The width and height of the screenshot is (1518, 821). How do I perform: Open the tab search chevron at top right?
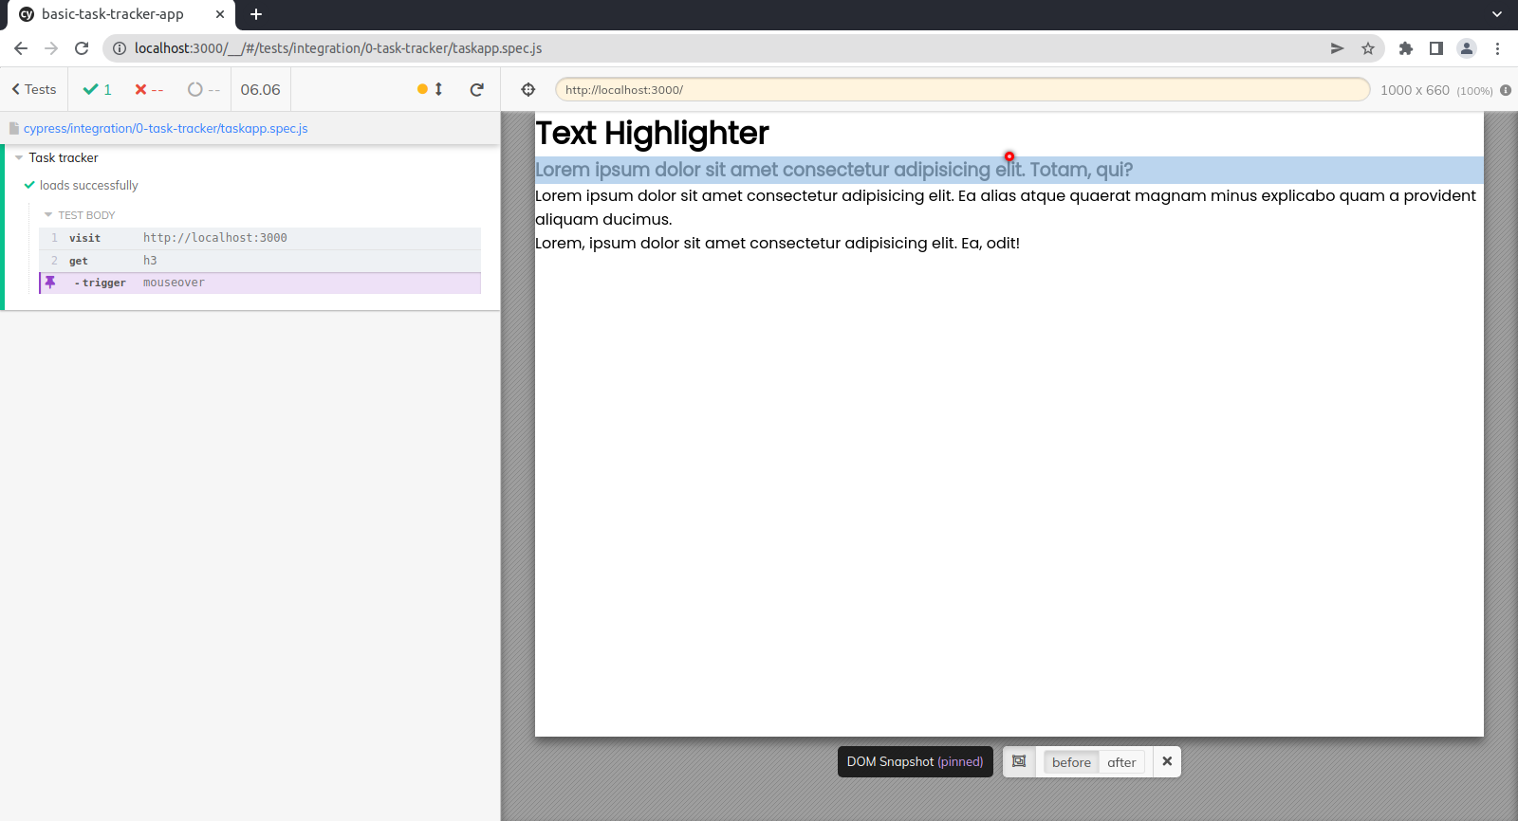(x=1497, y=14)
